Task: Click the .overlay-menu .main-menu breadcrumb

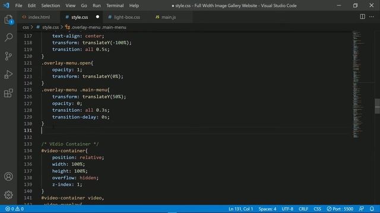Action: tap(99, 27)
